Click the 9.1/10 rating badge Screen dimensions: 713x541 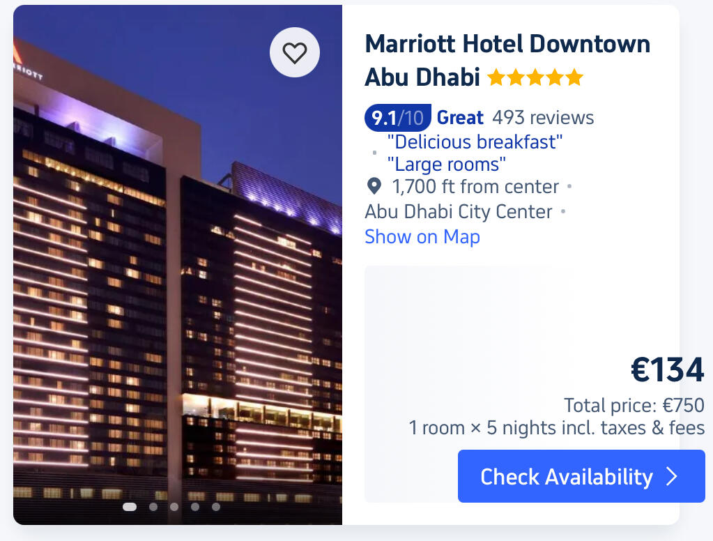398,118
